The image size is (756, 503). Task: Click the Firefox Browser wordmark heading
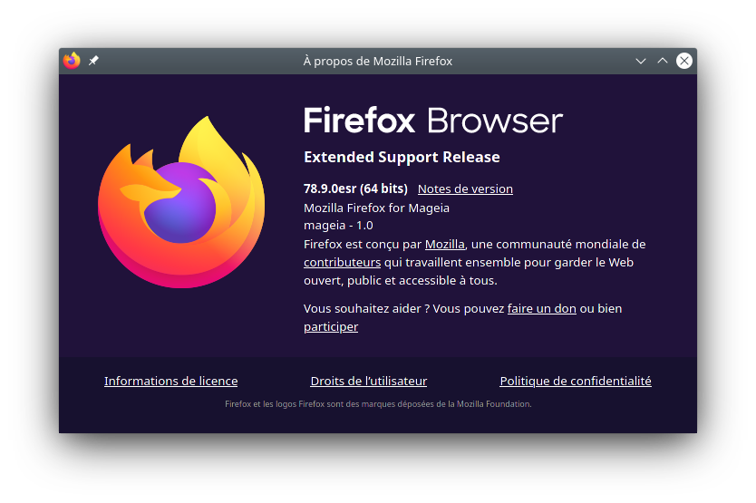coord(433,121)
